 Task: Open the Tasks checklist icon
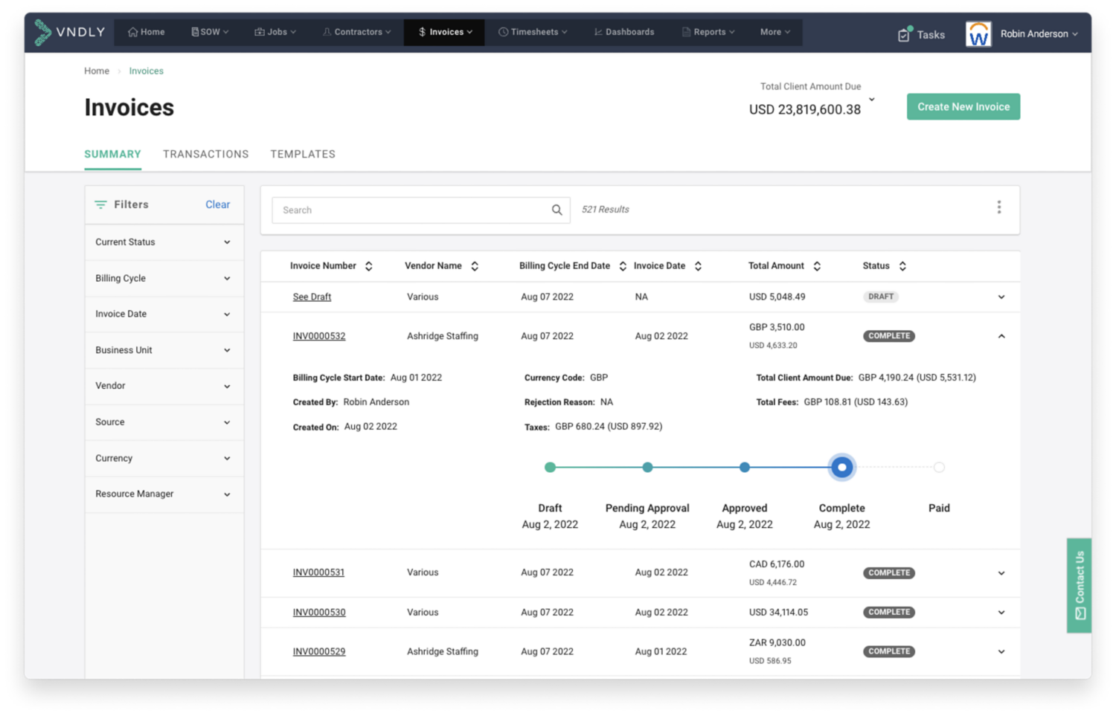(x=904, y=34)
